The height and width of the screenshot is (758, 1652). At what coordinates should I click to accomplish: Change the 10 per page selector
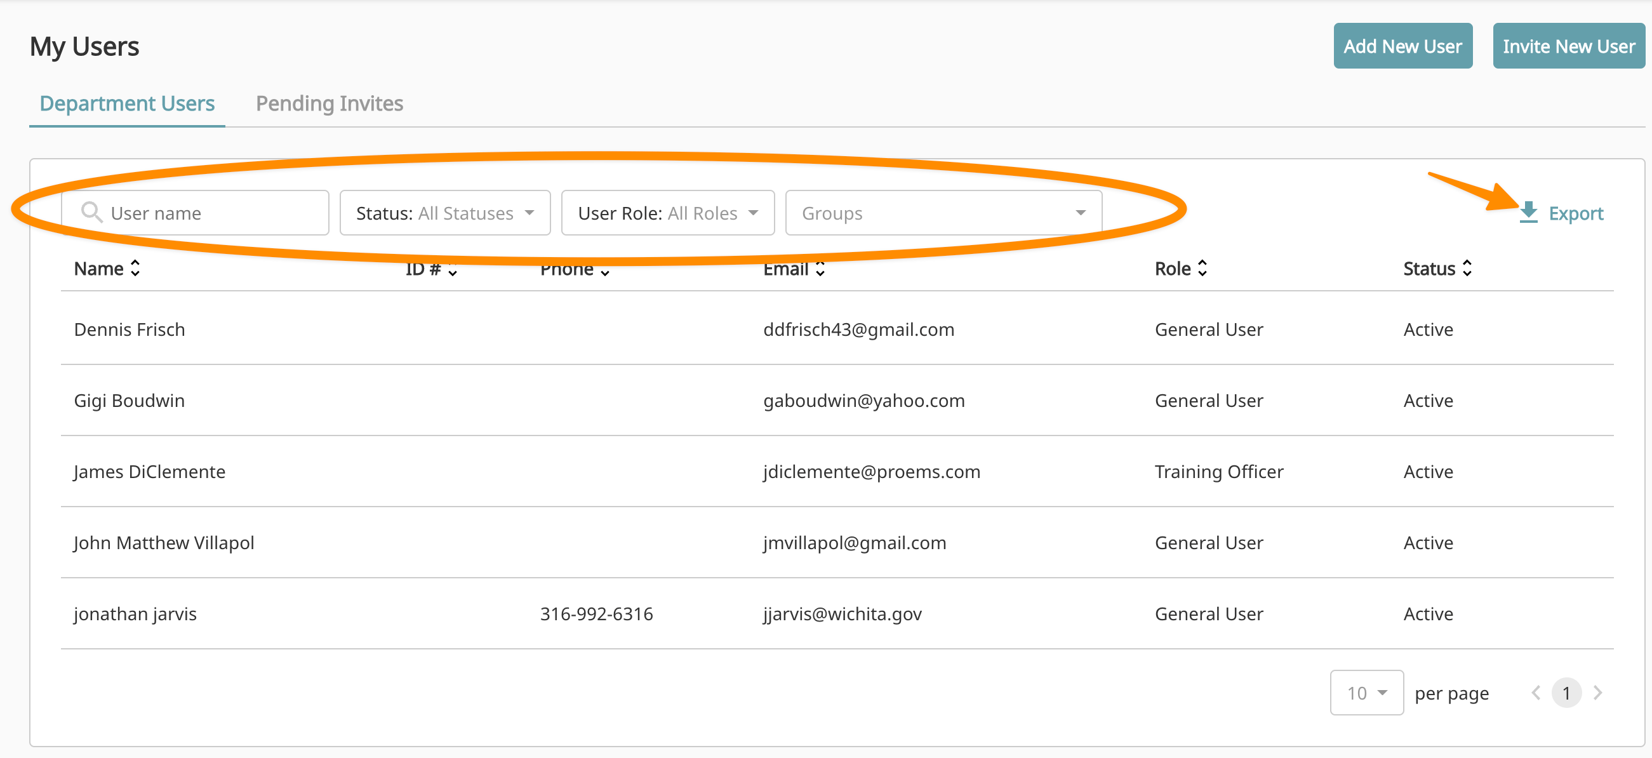point(1366,693)
